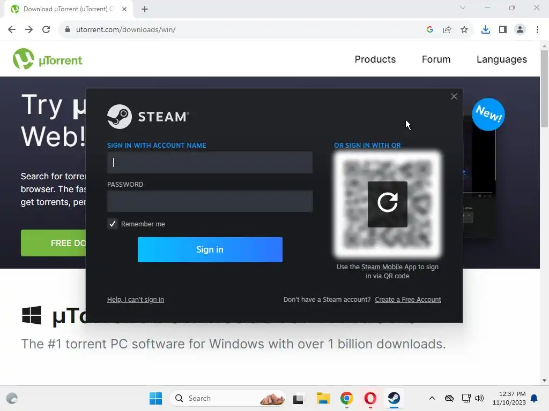Click the blue New! badge
The width and height of the screenshot is (549, 411).
[x=488, y=115]
